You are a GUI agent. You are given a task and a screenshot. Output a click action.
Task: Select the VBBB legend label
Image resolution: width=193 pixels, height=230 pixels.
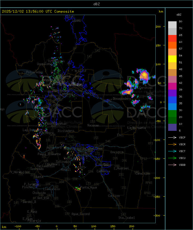(182, 165)
